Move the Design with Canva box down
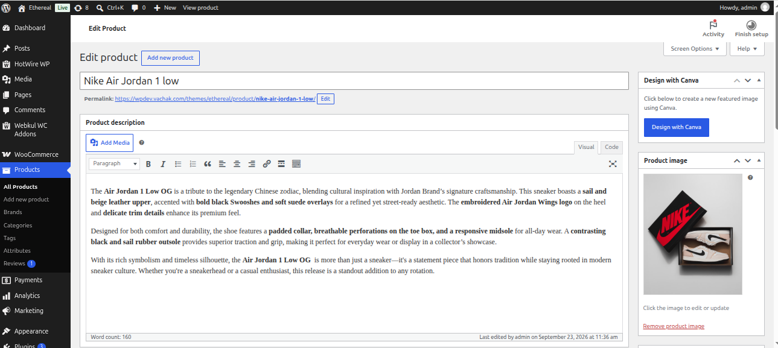The image size is (778, 348). (x=748, y=80)
